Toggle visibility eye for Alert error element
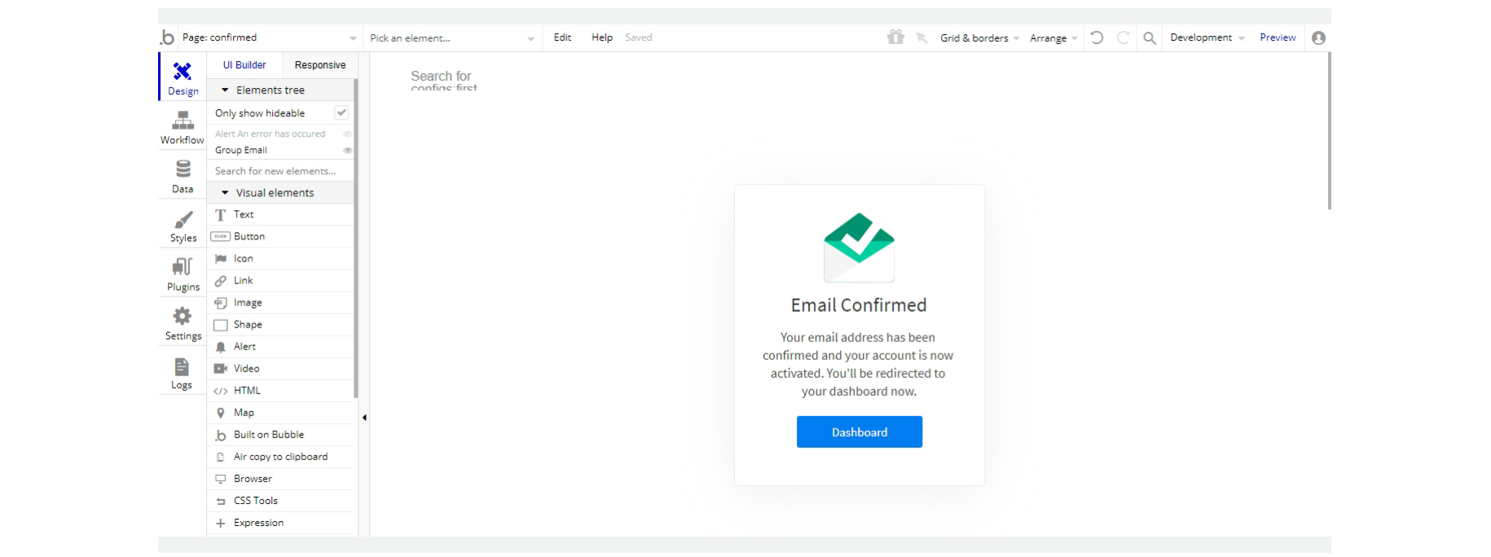The width and height of the screenshot is (1491, 557). [x=348, y=134]
